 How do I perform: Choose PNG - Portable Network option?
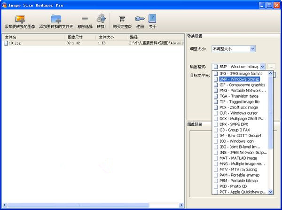tap(240, 91)
